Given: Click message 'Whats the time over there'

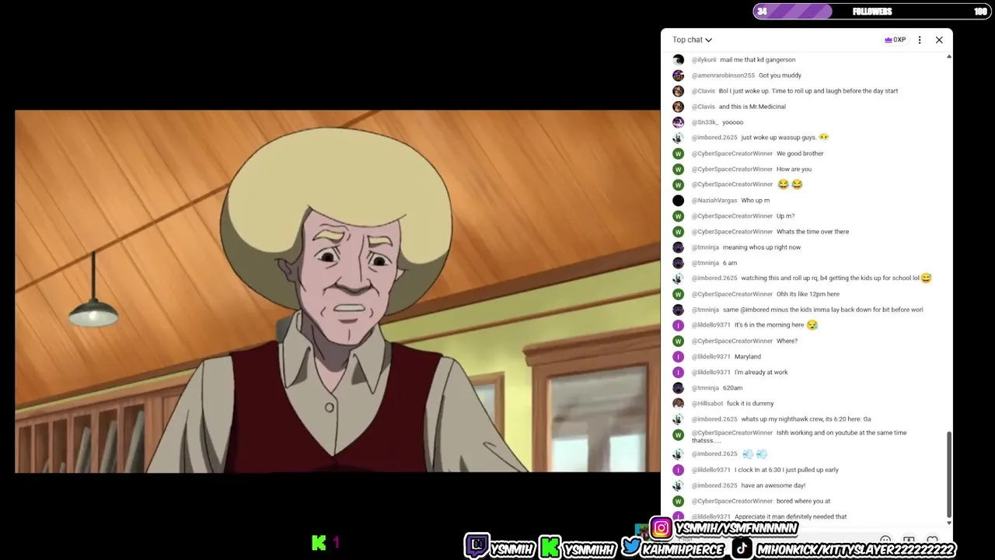Looking at the screenshot, I should point(812,232).
